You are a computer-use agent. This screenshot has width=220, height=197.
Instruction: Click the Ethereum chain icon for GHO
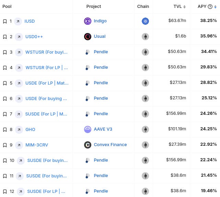pyautogui.click(x=146, y=129)
